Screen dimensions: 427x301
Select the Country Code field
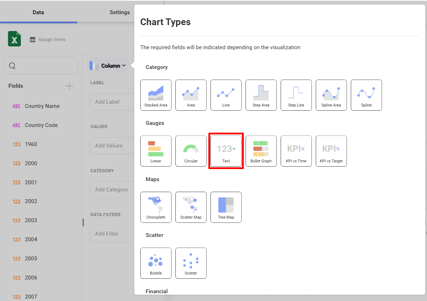pyautogui.click(x=41, y=125)
